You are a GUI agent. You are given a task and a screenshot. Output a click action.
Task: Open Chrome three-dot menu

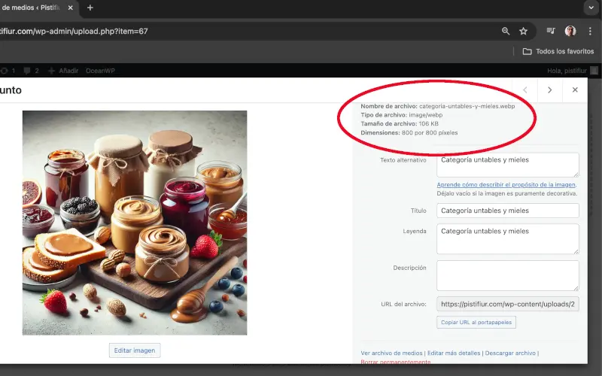click(590, 31)
